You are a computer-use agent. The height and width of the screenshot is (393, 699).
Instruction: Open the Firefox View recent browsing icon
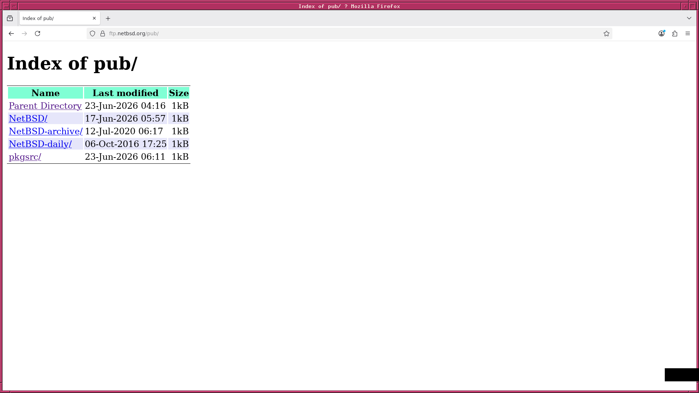10,18
